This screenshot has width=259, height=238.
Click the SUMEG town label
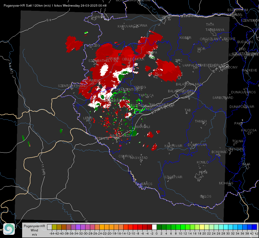coord(140,87)
